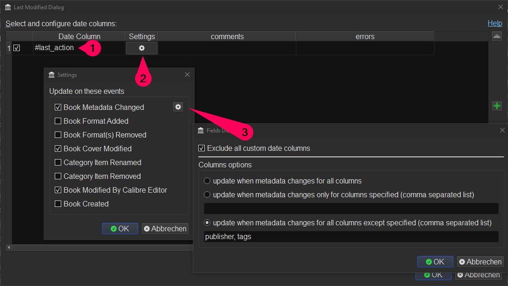Image resolution: width=508 pixels, height=286 pixels.
Task: Click Abbrechen in Settings dialog
Action: pyautogui.click(x=165, y=229)
